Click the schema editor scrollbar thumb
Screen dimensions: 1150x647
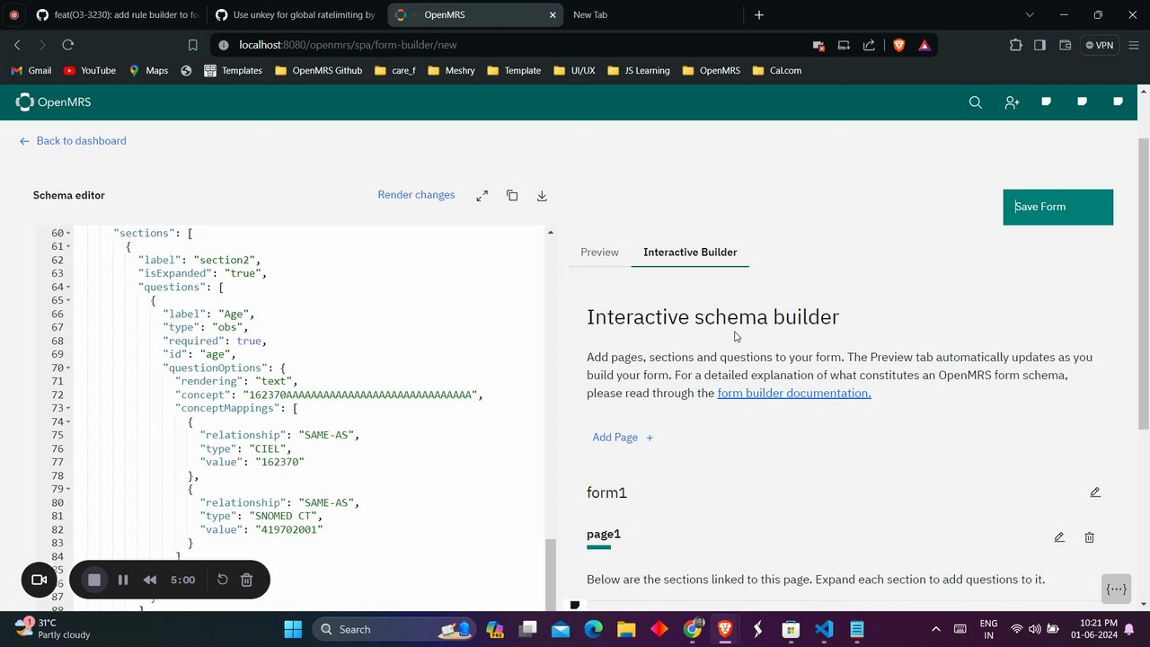tap(551, 575)
